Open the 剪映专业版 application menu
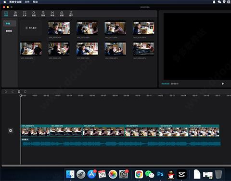231x181 pixels. pos(15,2)
